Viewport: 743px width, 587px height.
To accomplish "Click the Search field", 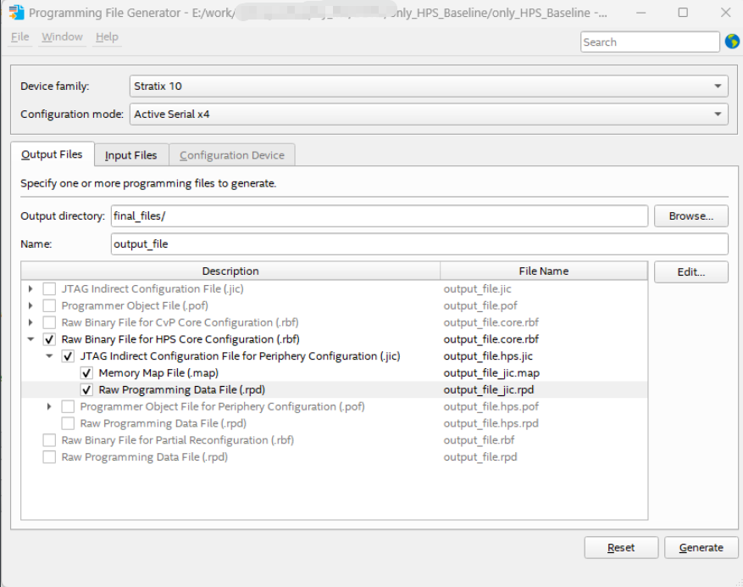I will 650,42.
